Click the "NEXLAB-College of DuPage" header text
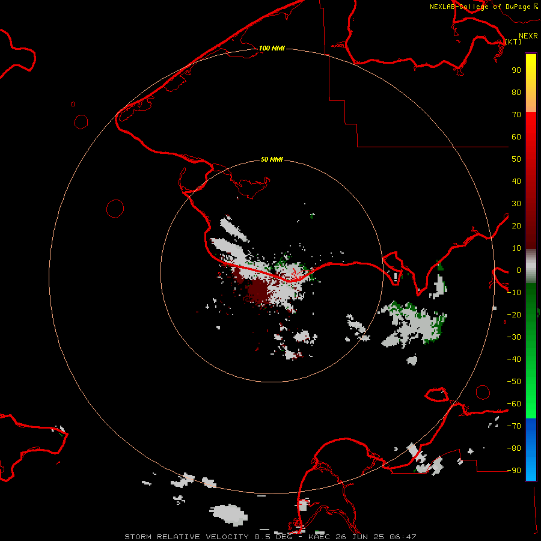Screen dimensions: 541x541 480,7
